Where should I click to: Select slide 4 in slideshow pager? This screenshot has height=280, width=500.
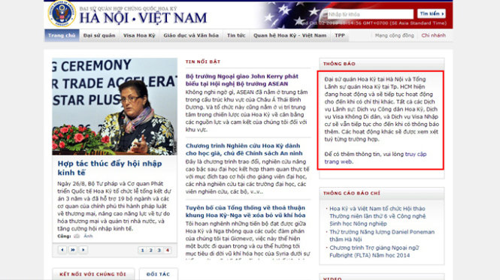[168, 250]
